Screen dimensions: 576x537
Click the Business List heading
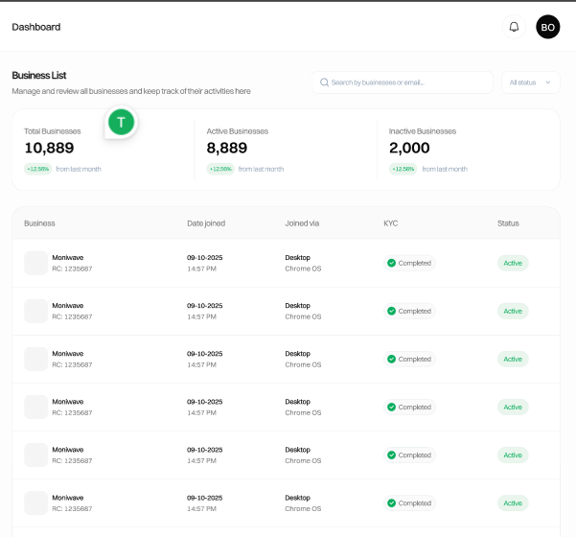39,76
